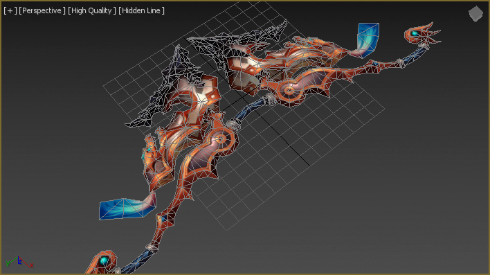Select the bottom-left dragon head with cyan eye
This screenshot has height=275, width=490.
pos(102,262)
